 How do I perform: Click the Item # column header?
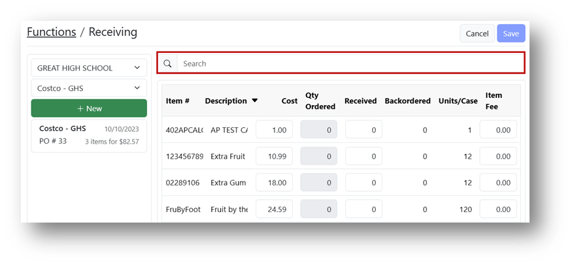(178, 101)
